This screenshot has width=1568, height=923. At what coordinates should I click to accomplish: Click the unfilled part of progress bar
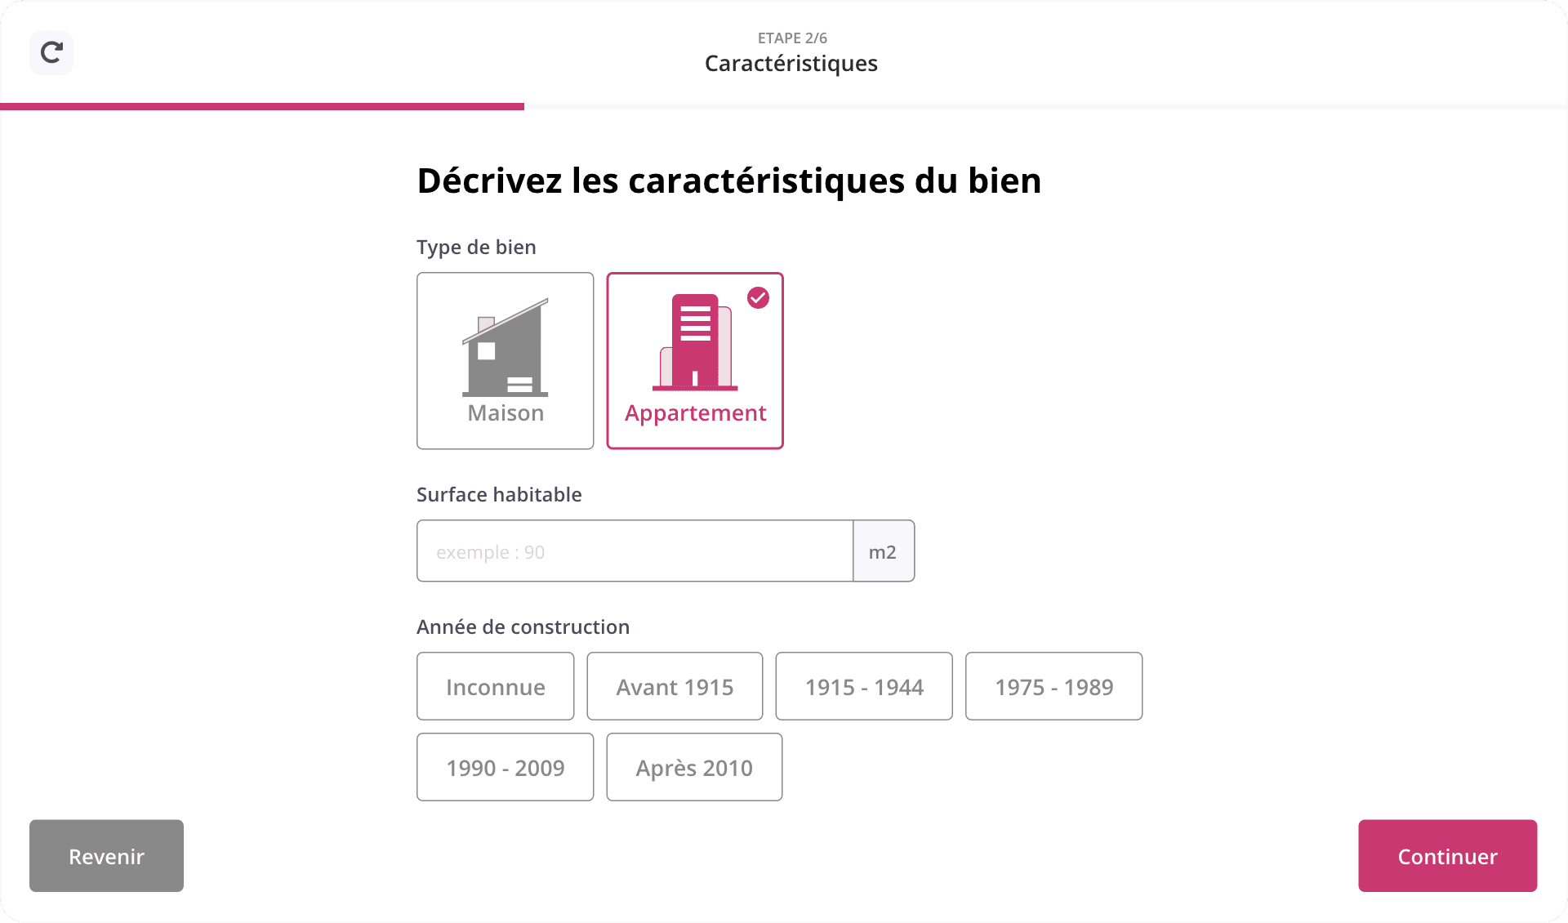click(1045, 106)
